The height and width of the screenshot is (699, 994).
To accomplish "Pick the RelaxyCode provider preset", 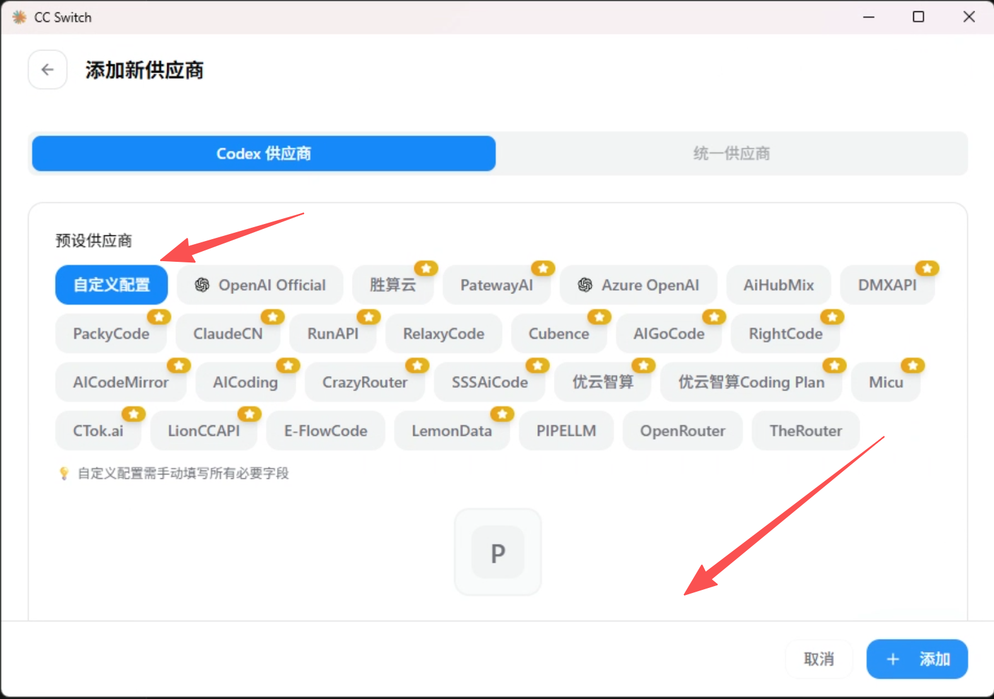I will pos(443,334).
